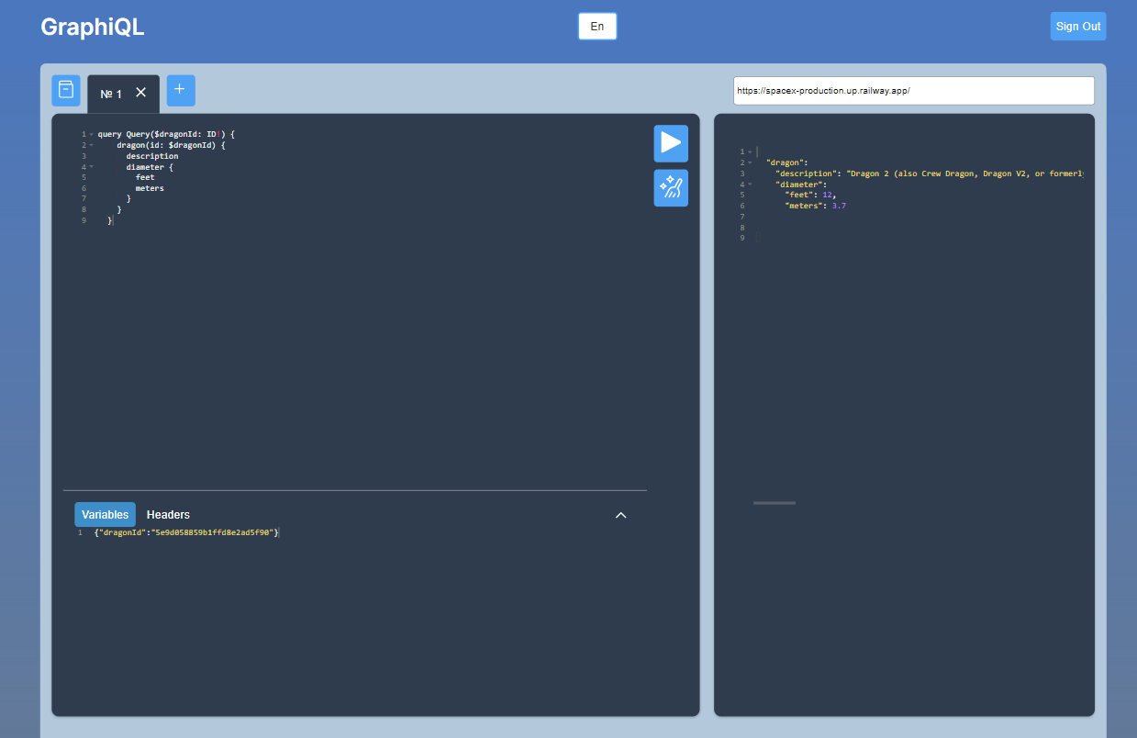The height and width of the screenshot is (738, 1137).
Task: Fold the dragon block on query line 2
Action: point(91,145)
